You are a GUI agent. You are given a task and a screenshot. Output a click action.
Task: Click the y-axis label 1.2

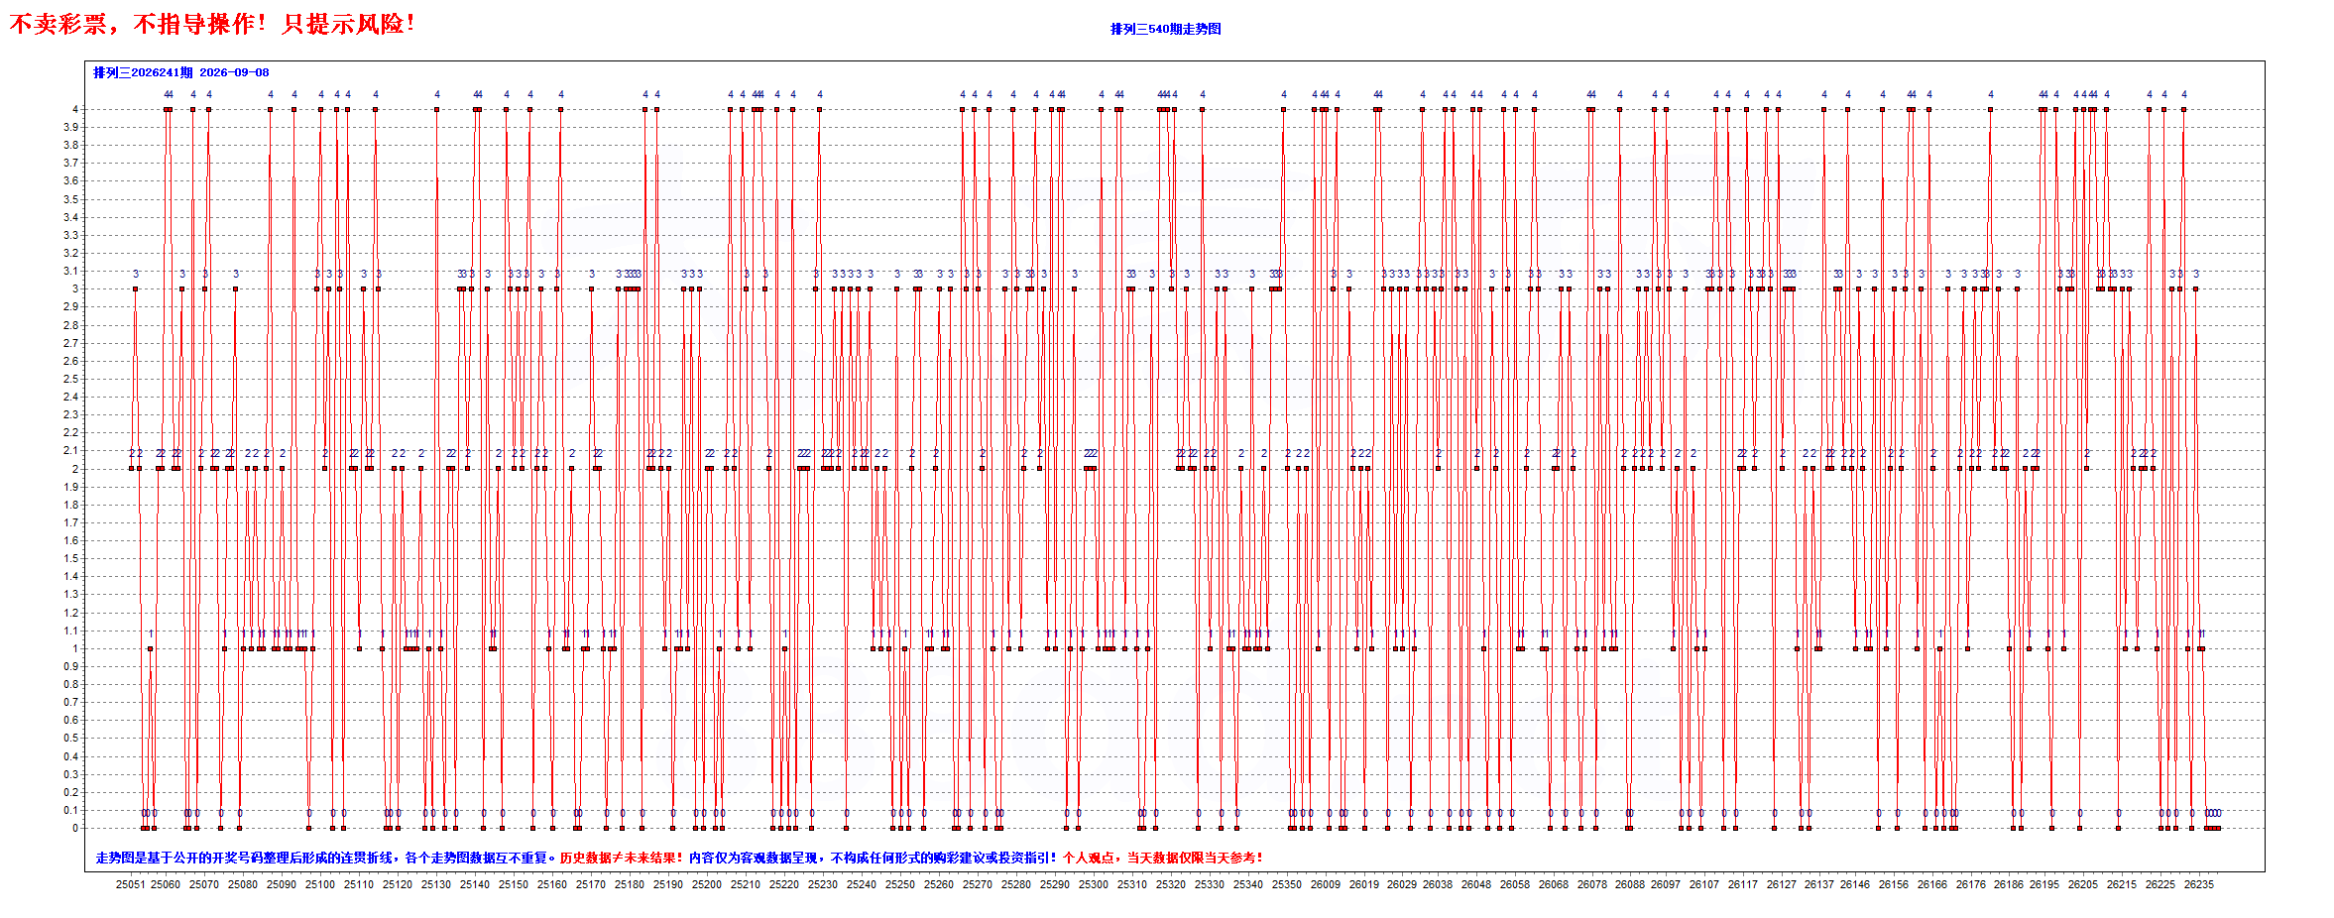[x=71, y=613]
